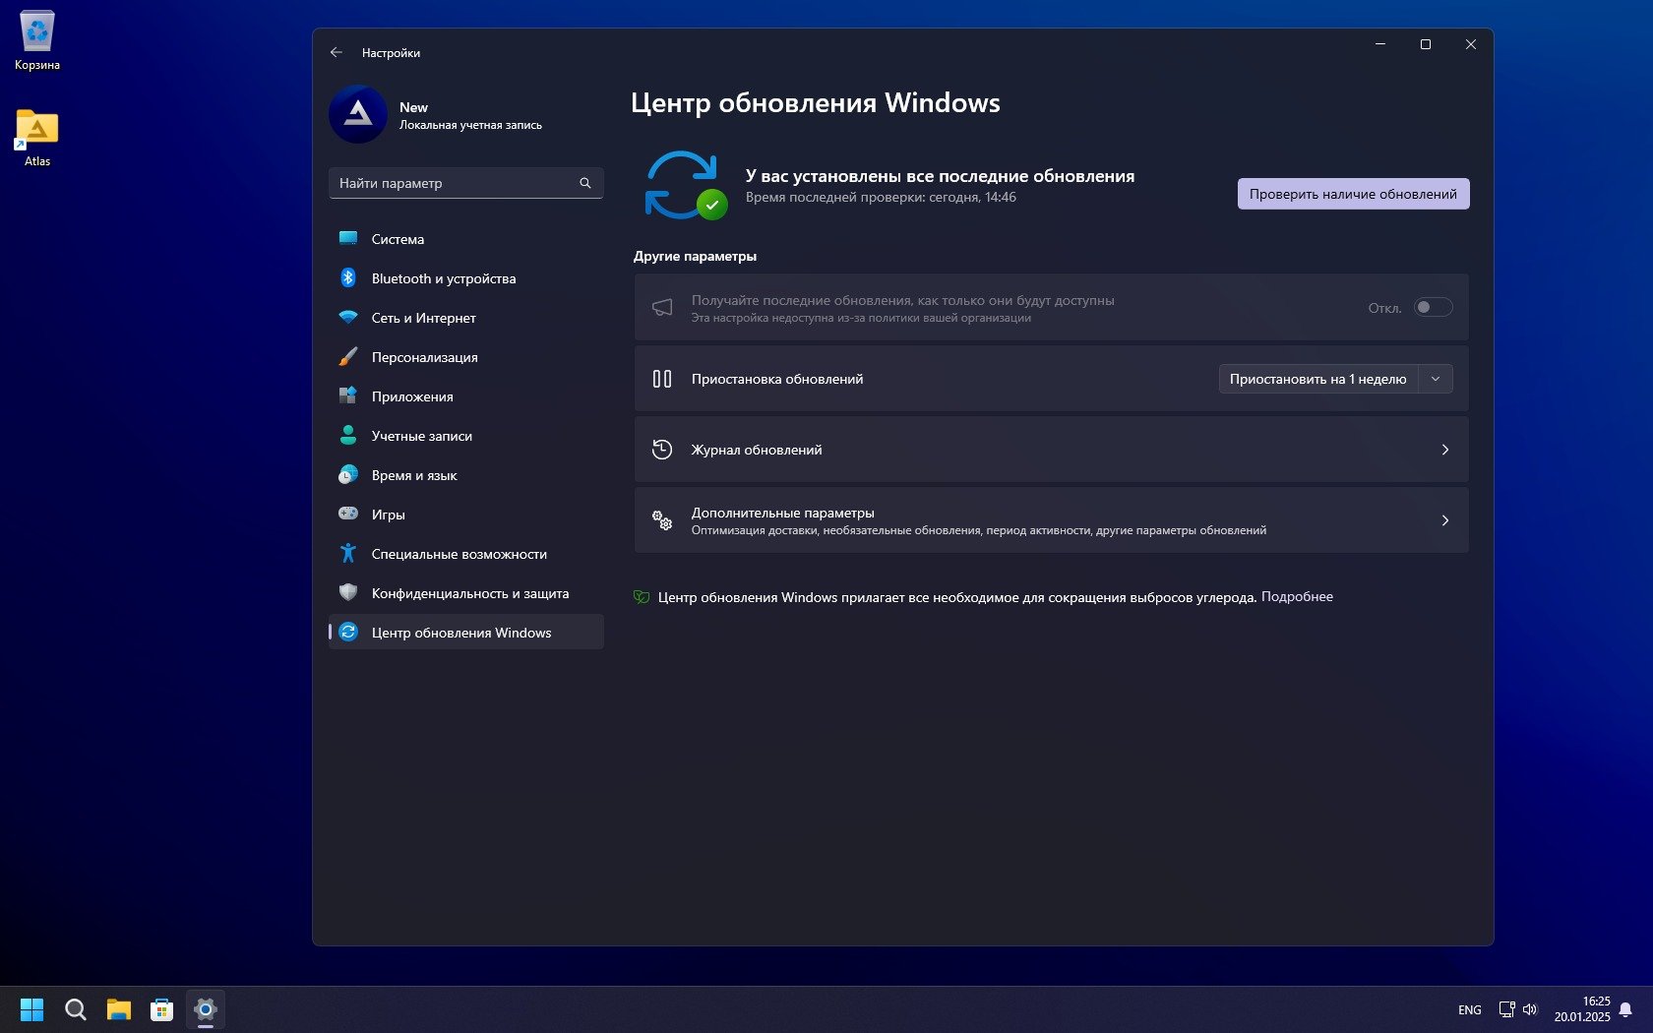Open Дополнительные параметры row
The image size is (1653, 1033).
(1051, 520)
